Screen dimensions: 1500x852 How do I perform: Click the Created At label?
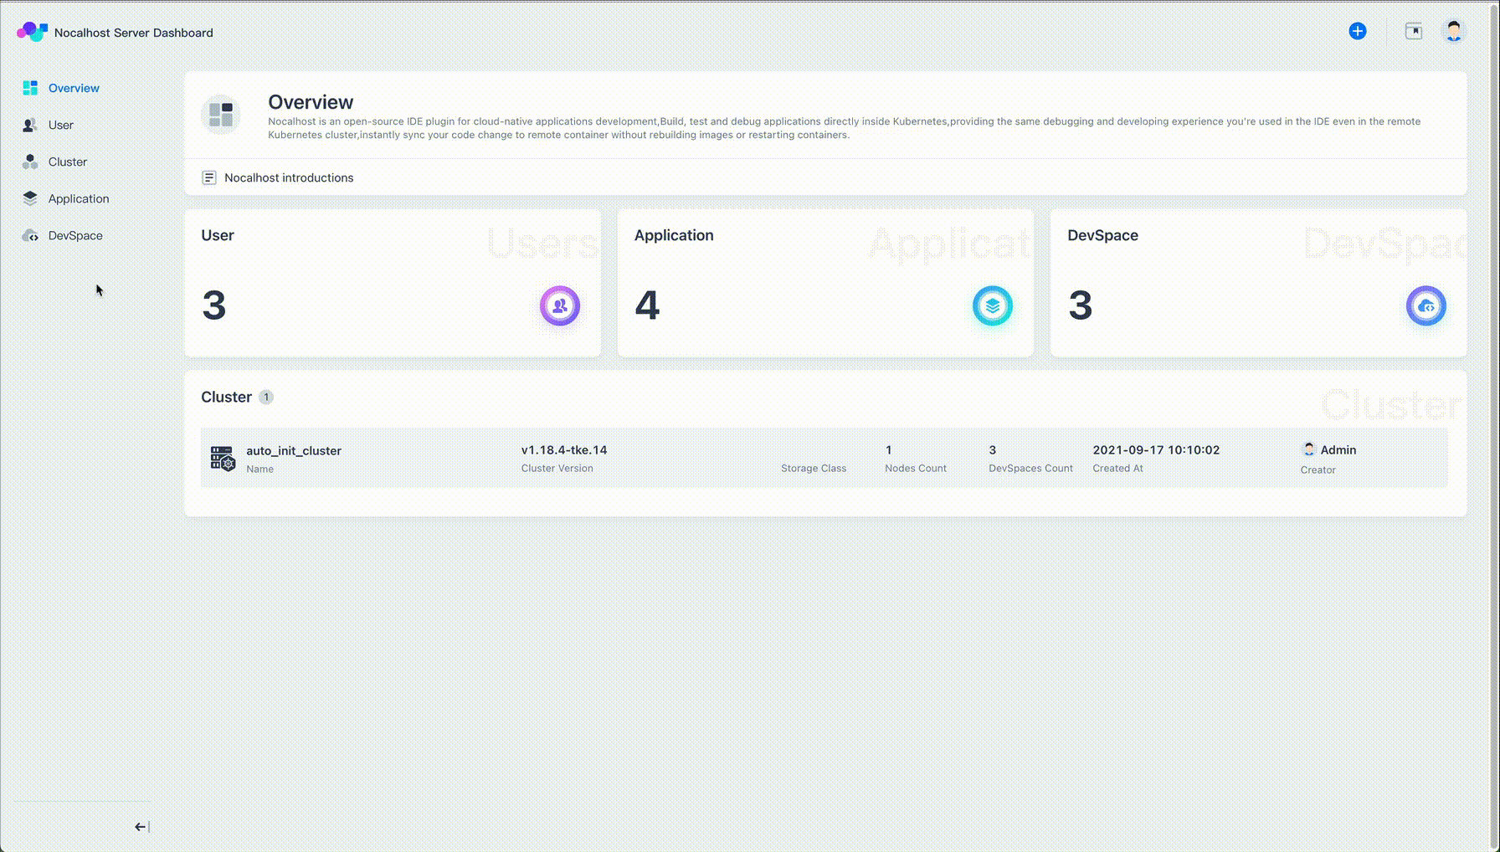(1117, 468)
